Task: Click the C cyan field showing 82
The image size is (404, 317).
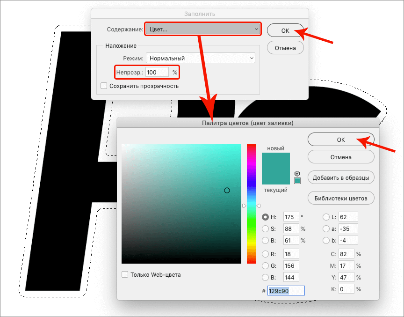Action: click(346, 254)
